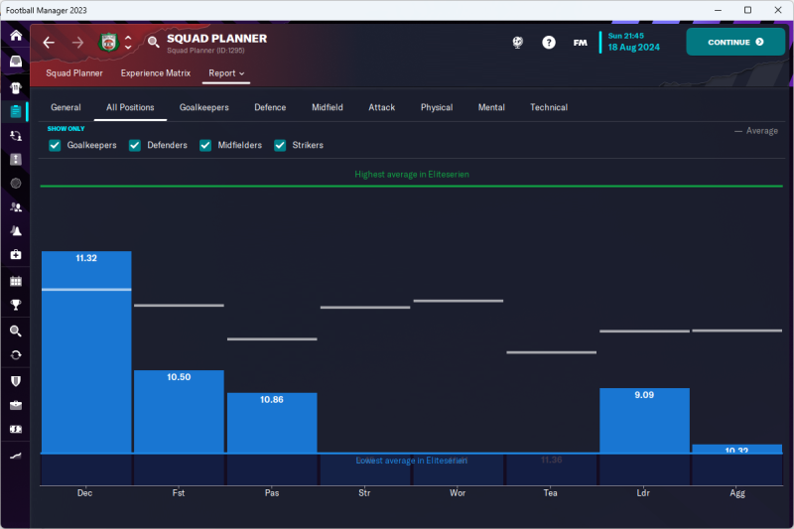Expand the Report dropdown menu
The height and width of the screenshot is (529, 794).
tap(226, 73)
